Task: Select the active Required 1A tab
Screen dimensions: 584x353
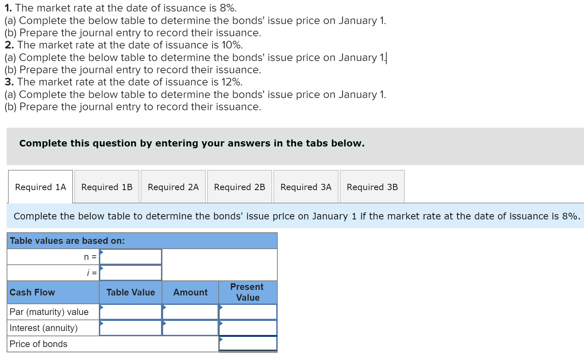Action: (x=40, y=187)
